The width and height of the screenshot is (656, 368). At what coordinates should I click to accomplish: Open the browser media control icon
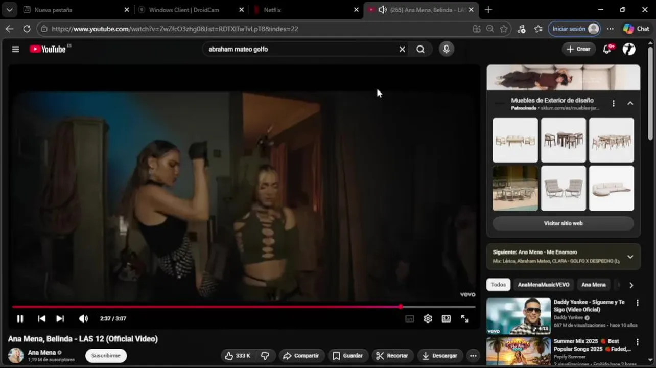pos(521,29)
